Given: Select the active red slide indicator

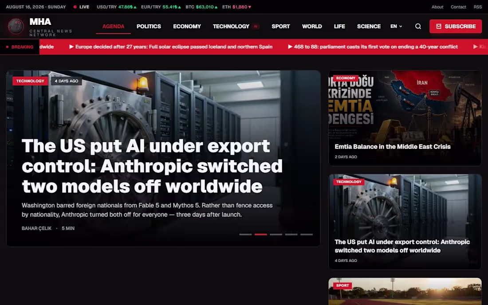Looking at the screenshot, I should pyautogui.click(x=260, y=235).
